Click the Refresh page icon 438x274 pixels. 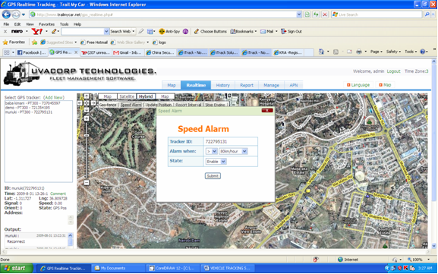316,14
